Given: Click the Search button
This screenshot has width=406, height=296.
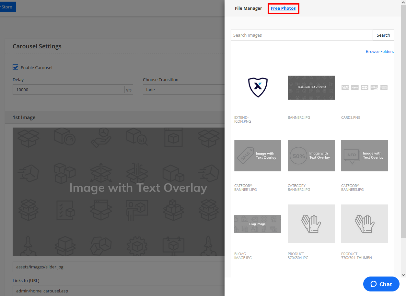Looking at the screenshot, I should pos(383,35).
